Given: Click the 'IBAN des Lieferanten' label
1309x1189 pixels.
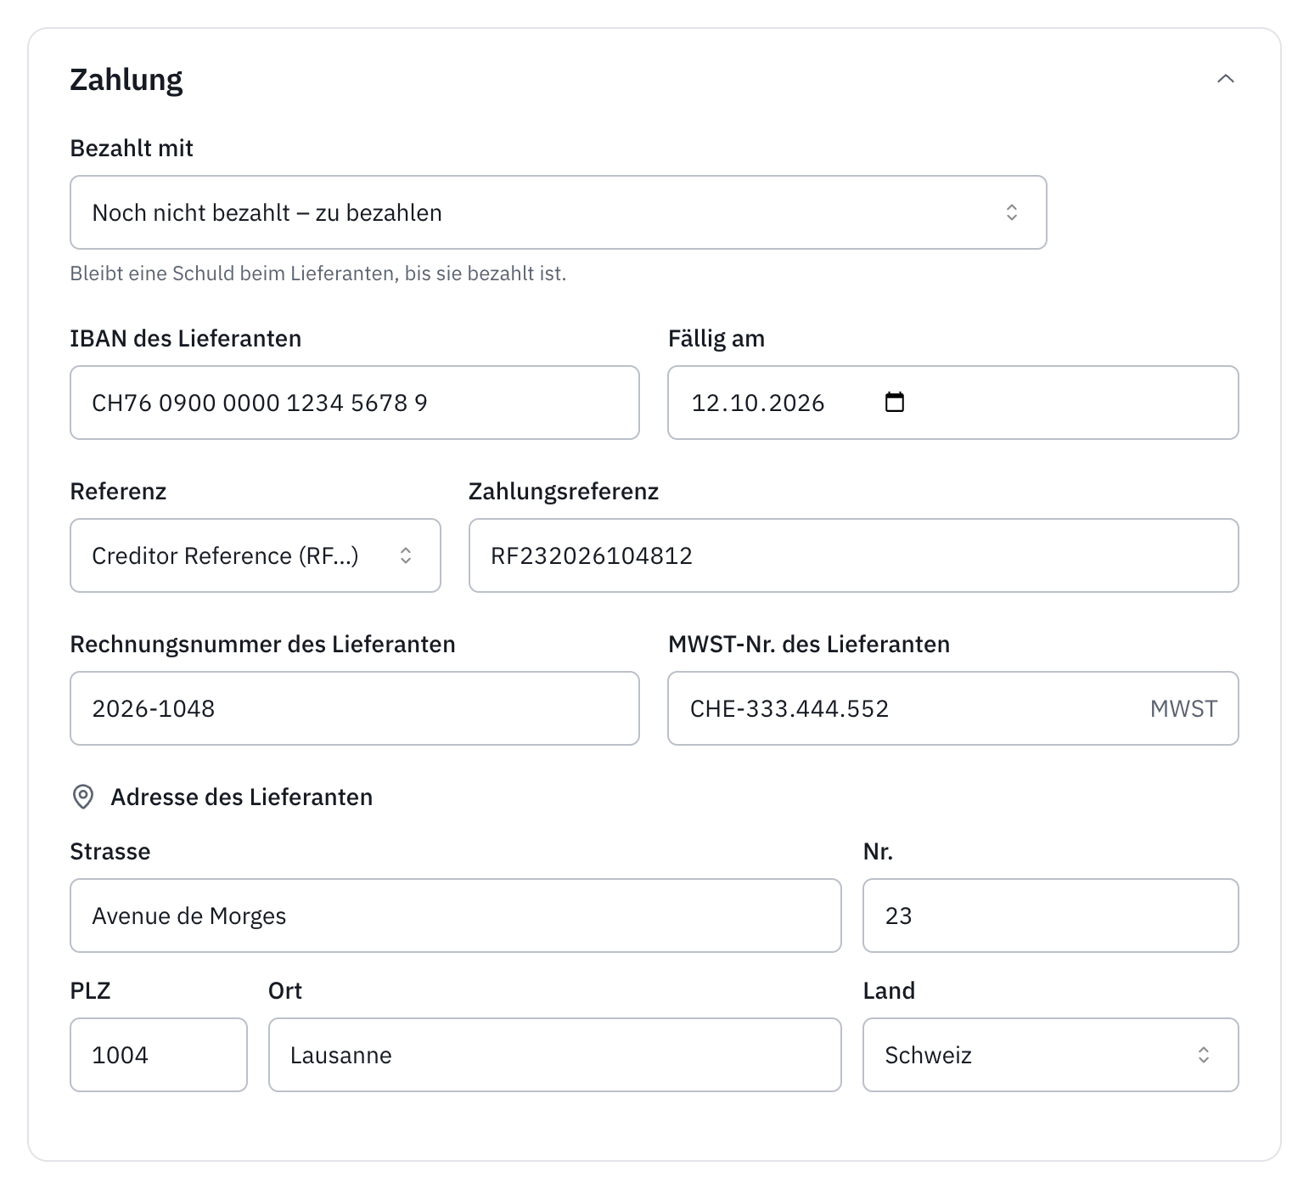Looking at the screenshot, I should coord(186,338).
